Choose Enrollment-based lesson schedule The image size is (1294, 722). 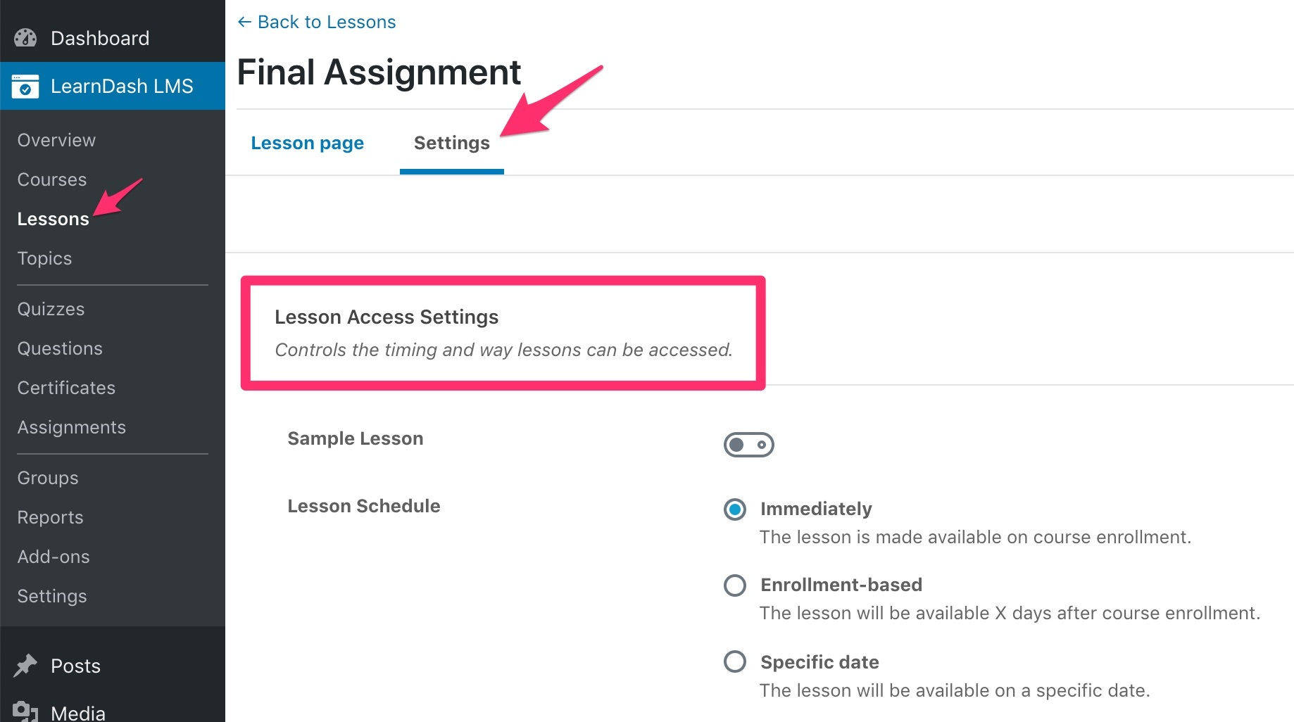735,585
